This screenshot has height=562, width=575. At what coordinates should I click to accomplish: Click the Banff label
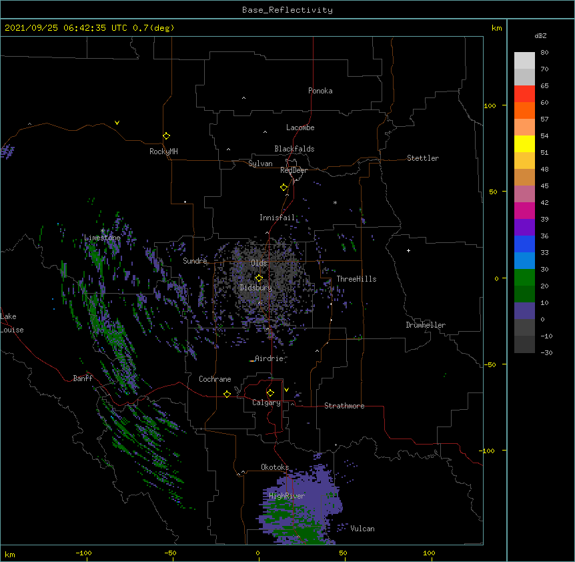[83, 378]
